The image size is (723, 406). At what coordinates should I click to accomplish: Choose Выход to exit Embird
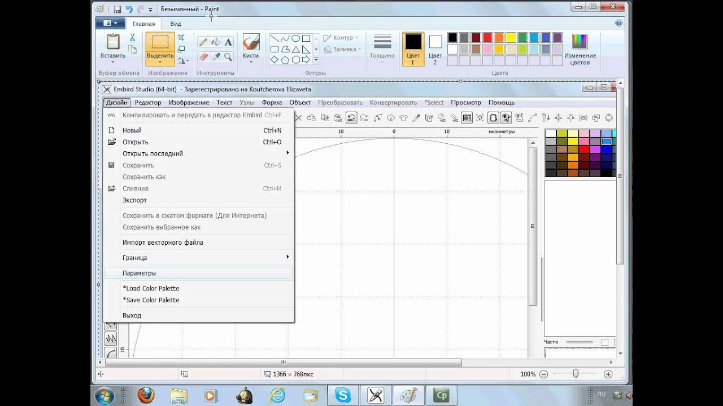pyautogui.click(x=199, y=315)
